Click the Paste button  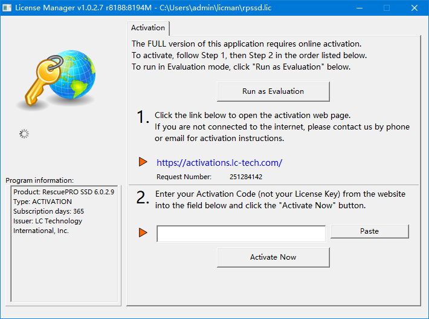coord(370,231)
